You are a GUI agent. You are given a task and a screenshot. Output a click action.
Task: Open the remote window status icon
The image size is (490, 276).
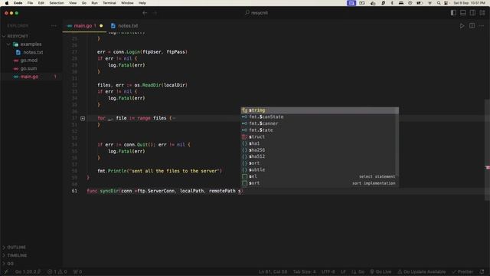[x=5, y=271]
